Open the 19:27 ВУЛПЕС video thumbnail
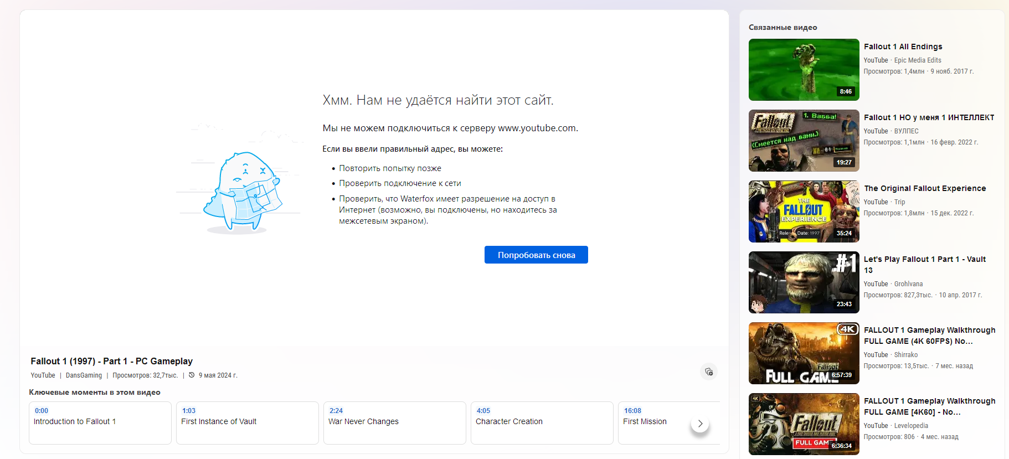 click(x=804, y=141)
